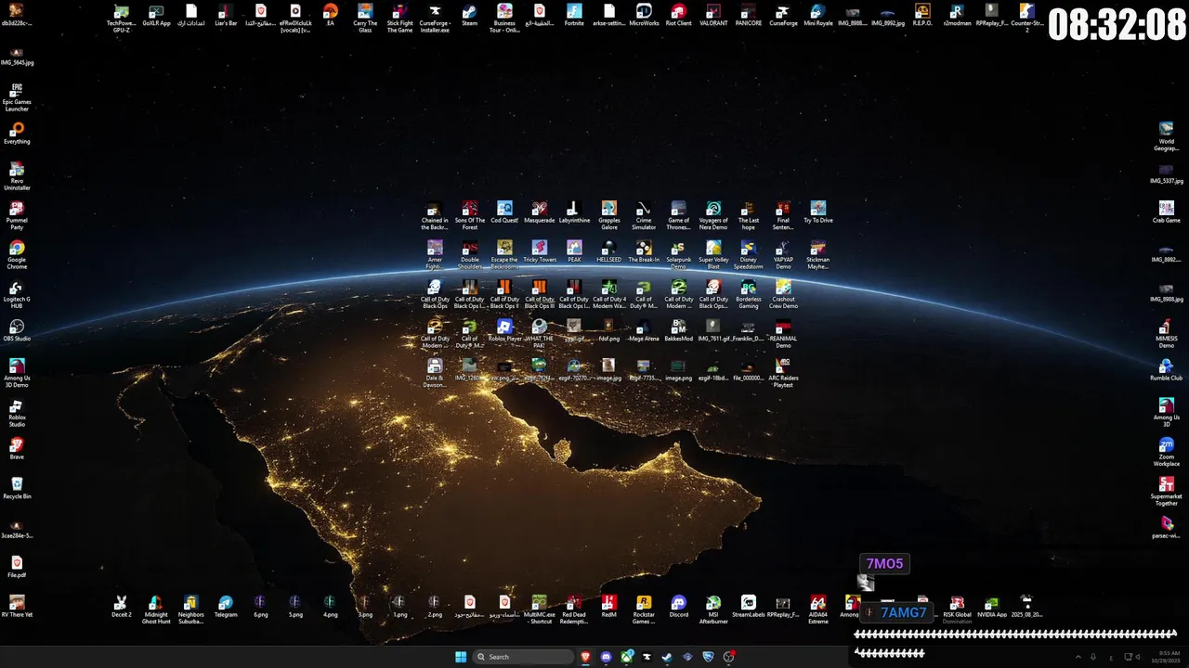Open the Roblox Studio shortcut
Screen dimensions: 1189x668
[17, 413]
